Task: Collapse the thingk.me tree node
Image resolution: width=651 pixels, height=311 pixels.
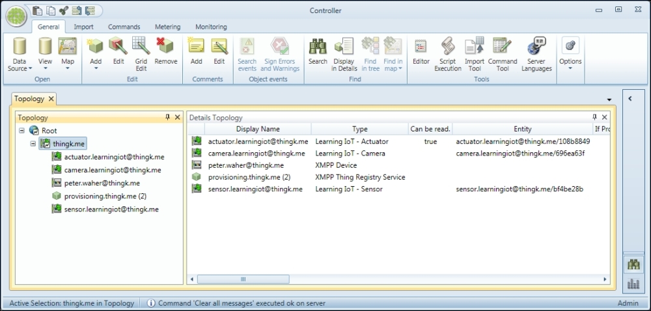Action: (x=33, y=144)
